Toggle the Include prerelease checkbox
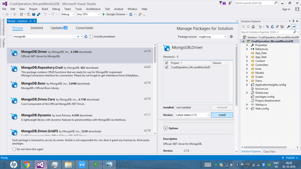This screenshot has width=301, height=169. point(92,37)
